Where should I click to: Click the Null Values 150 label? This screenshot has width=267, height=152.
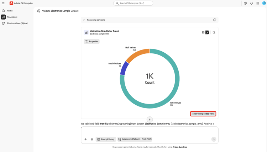131,49
